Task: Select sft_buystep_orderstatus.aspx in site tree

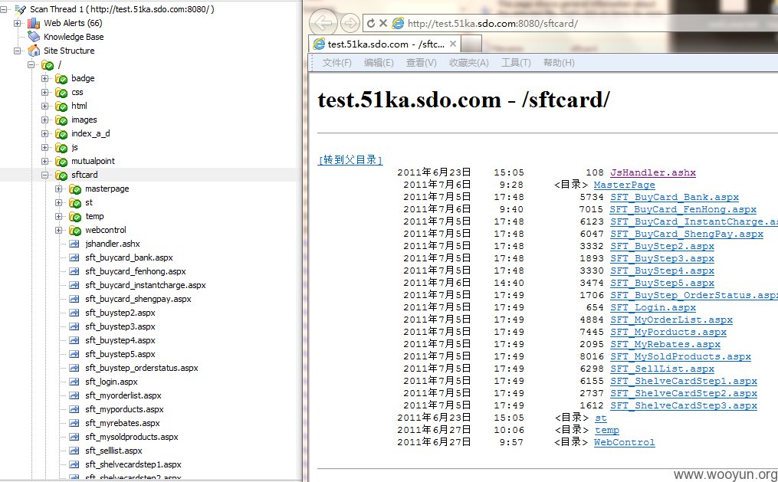Action: [141, 368]
